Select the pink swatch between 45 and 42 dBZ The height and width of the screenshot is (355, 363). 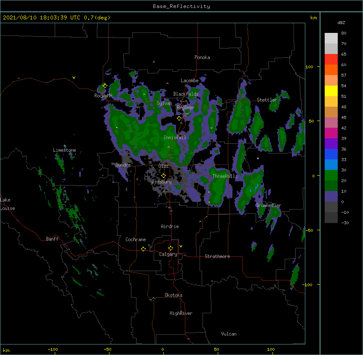331,123
